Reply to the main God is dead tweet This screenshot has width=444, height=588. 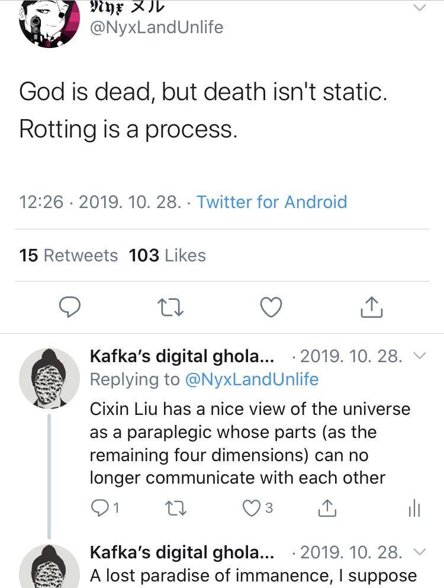coord(70,306)
